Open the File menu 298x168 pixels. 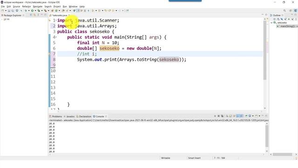pyautogui.click(x=3, y=7)
